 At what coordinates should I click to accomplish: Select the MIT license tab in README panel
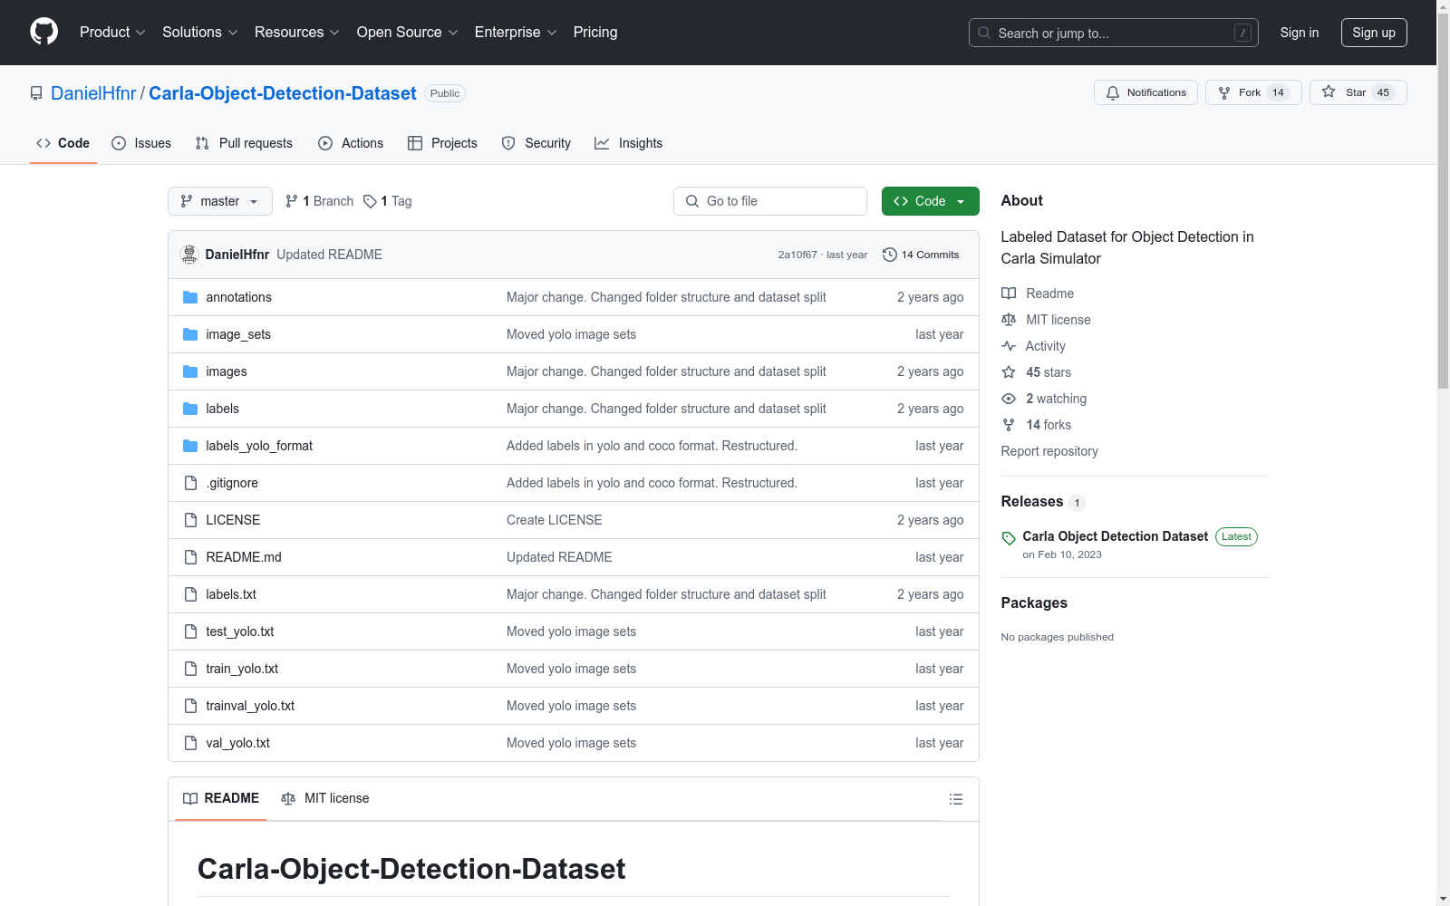325,798
